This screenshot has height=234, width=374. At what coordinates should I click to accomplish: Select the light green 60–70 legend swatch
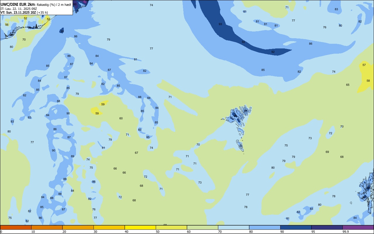click(202, 227)
